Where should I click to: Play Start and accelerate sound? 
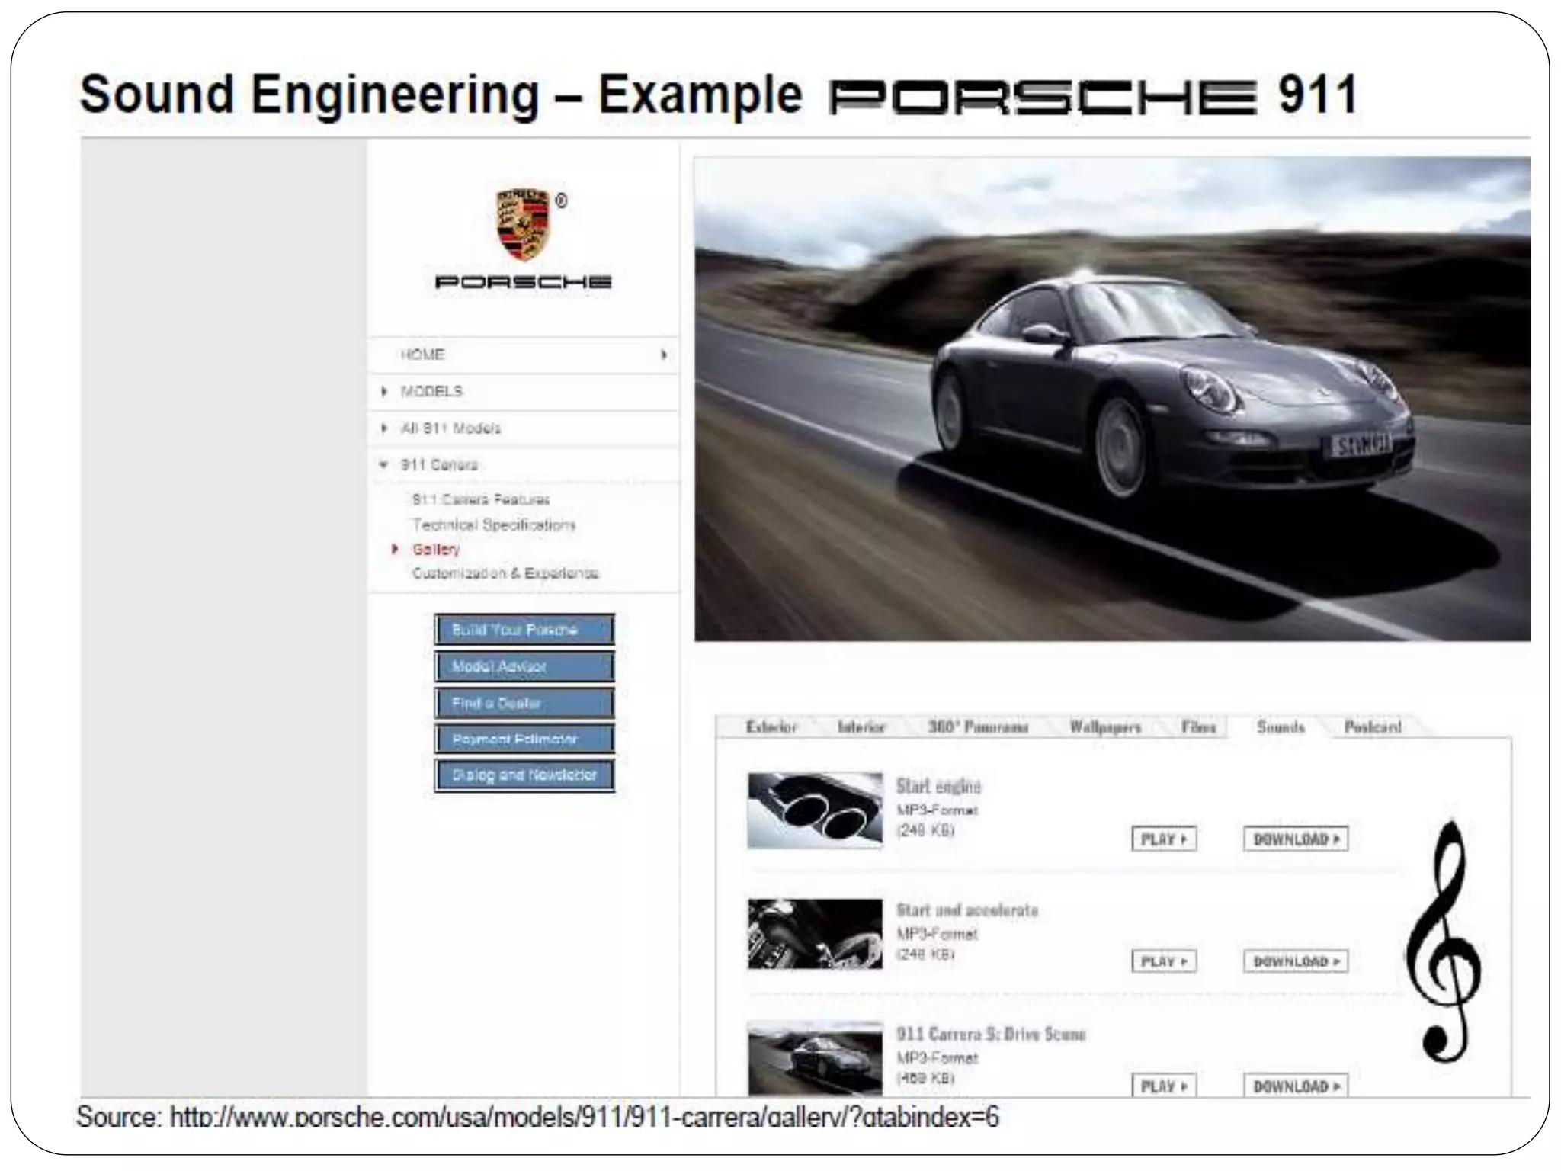pos(1163,961)
